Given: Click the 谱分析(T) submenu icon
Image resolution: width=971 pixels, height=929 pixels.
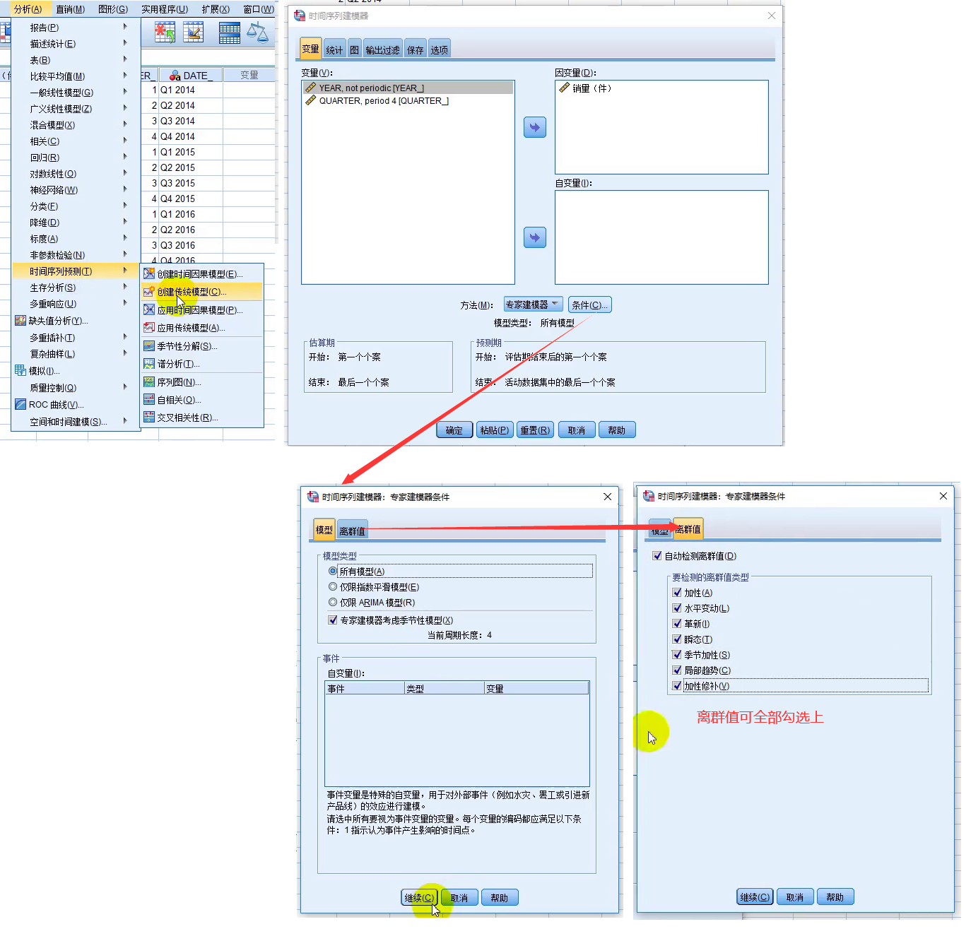Looking at the screenshot, I should (x=149, y=363).
